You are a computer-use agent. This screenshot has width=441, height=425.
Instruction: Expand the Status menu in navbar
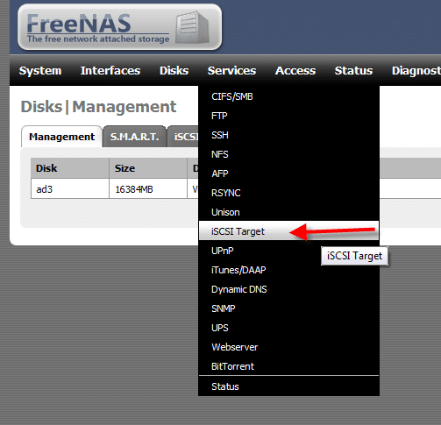353,71
